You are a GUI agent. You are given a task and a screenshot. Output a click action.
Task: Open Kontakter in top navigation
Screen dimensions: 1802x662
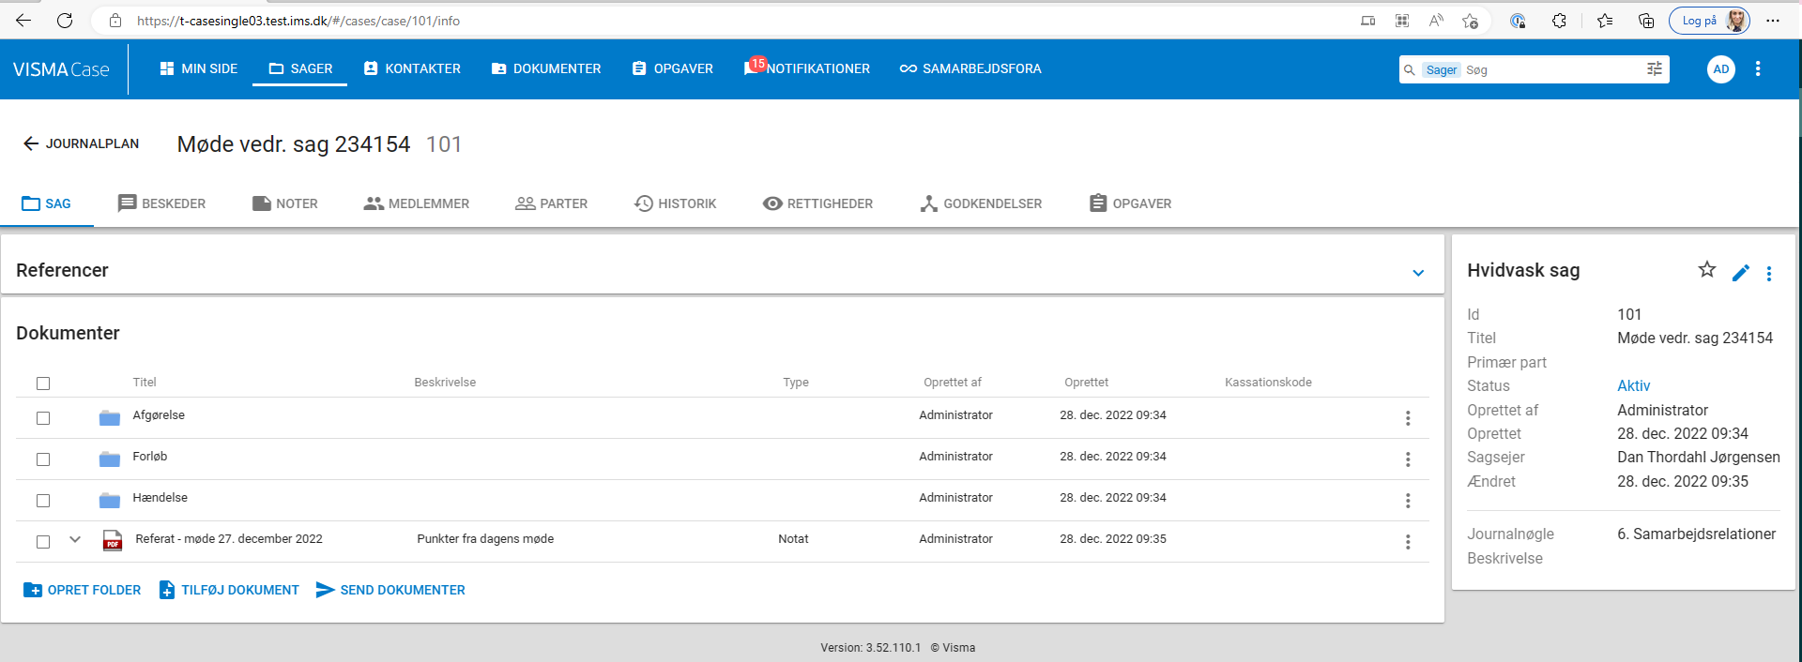(412, 68)
